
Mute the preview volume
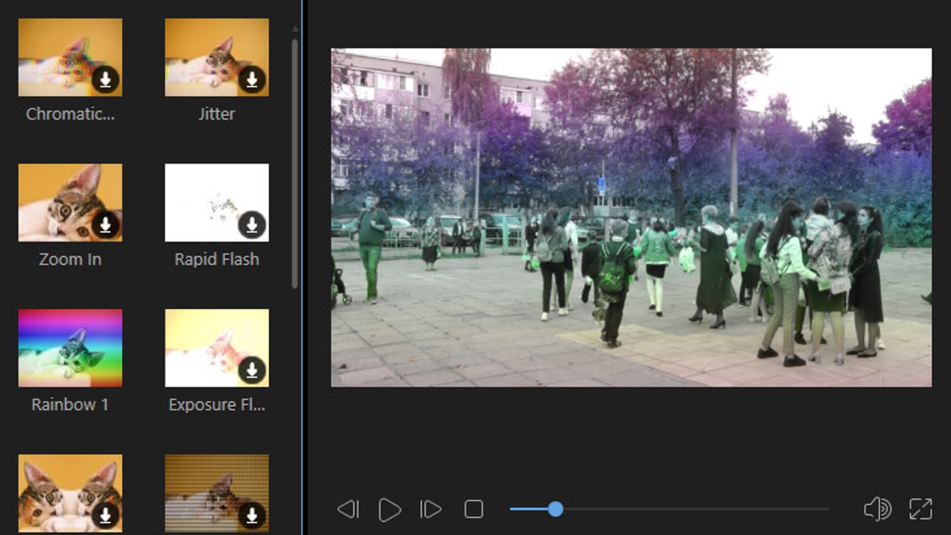pos(877,509)
